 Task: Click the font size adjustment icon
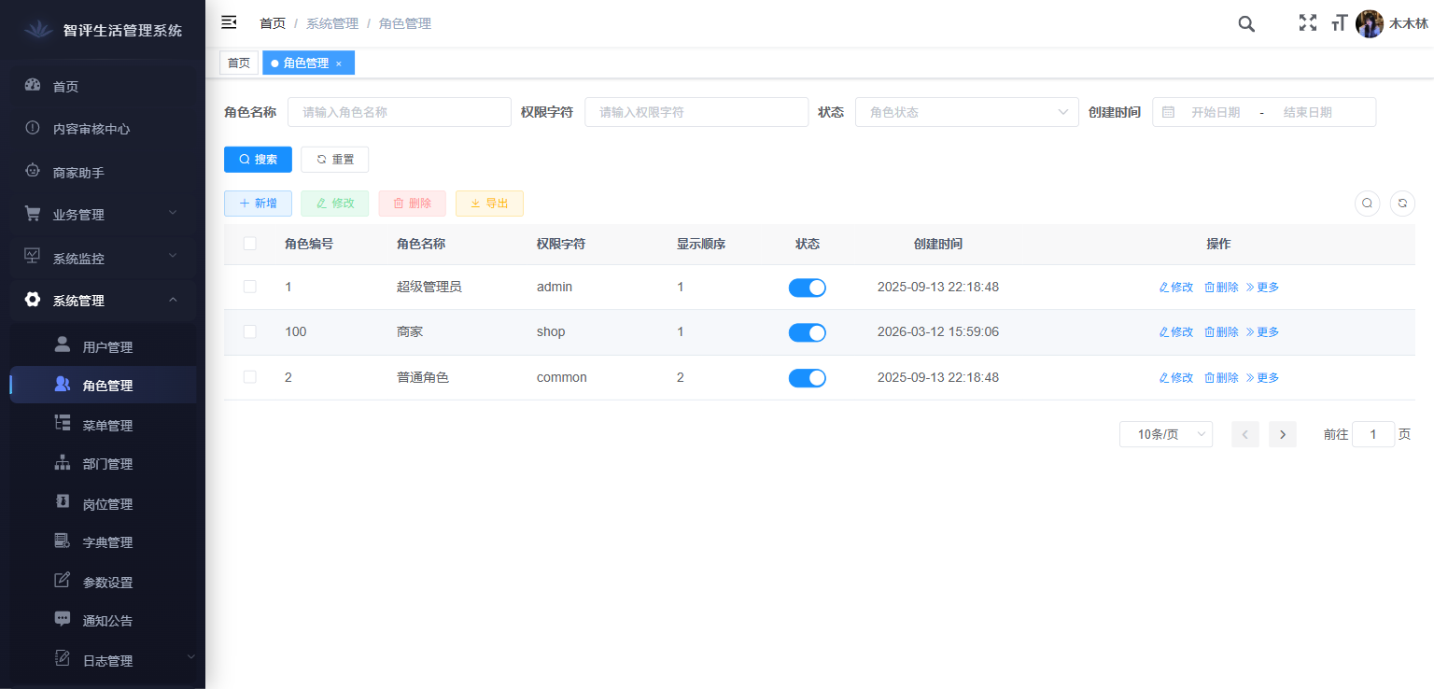point(1339,23)
